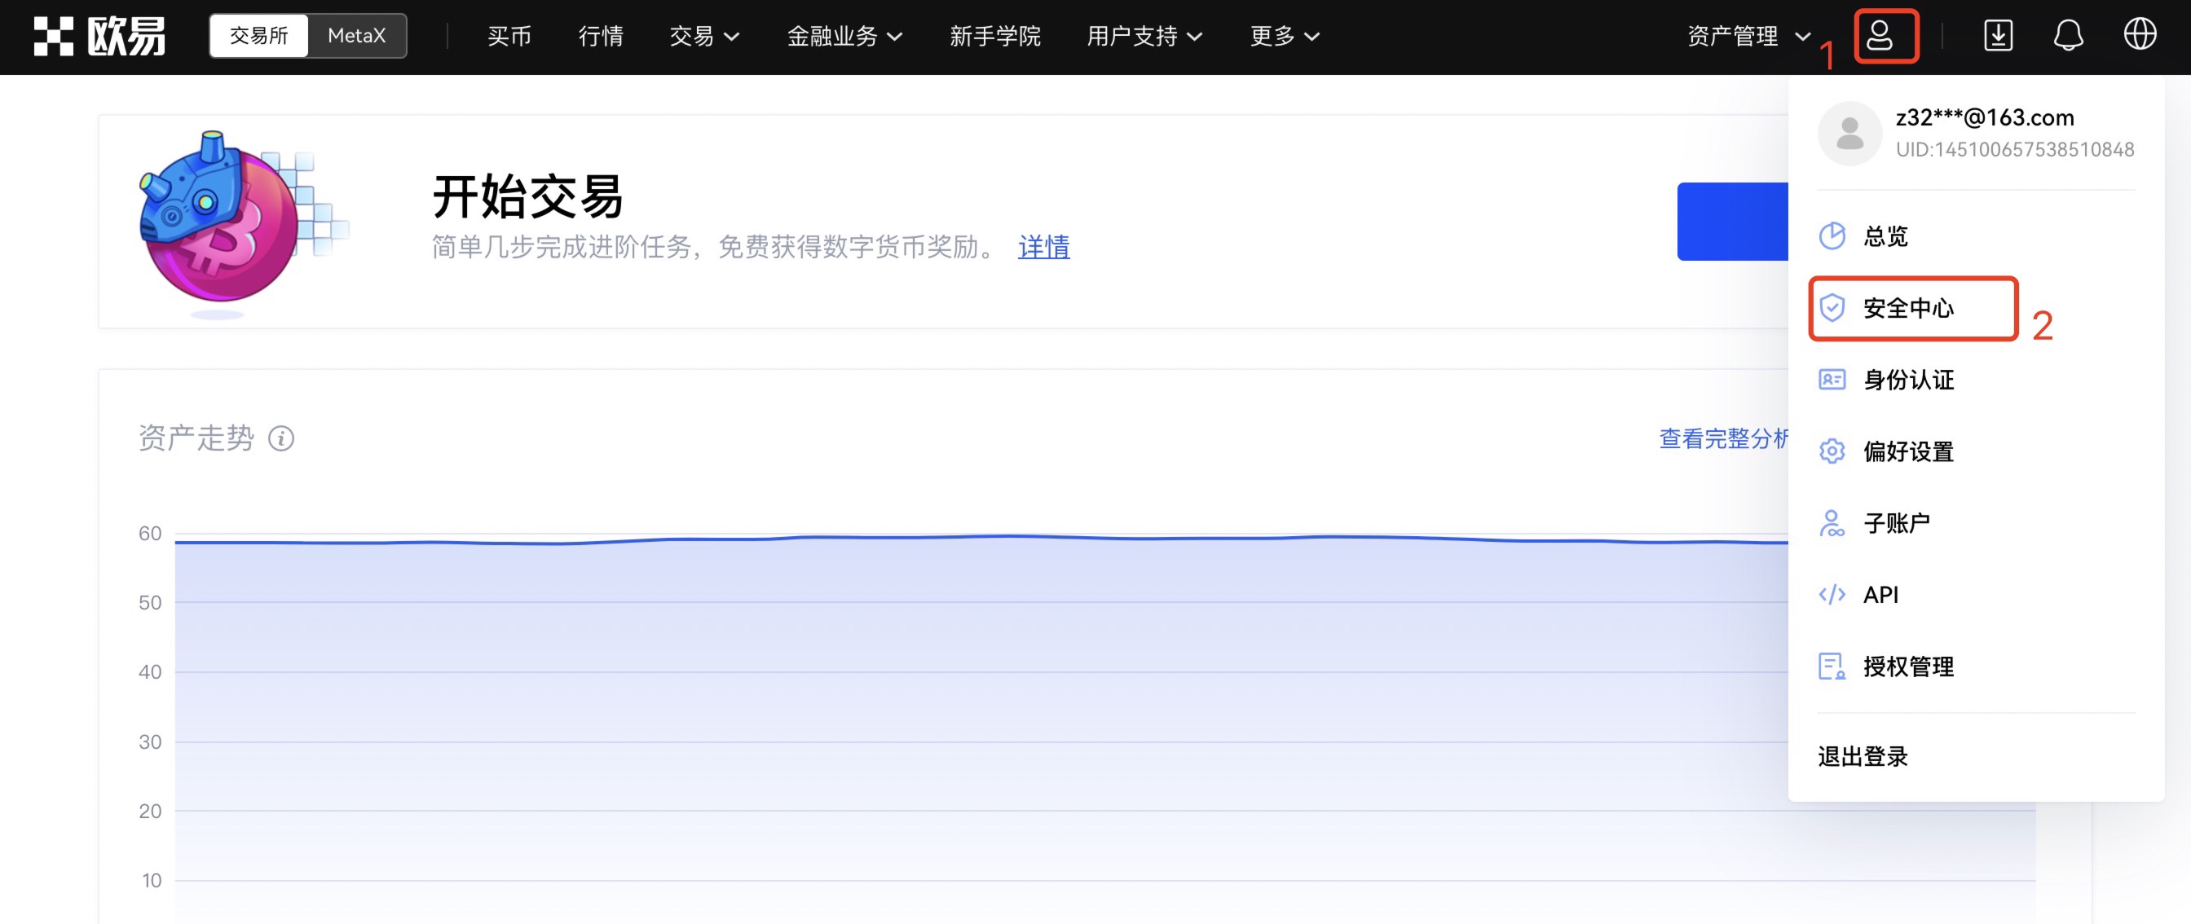Expand the 交易 dropdown menu
2191x924 pixels.
[704, 36]
